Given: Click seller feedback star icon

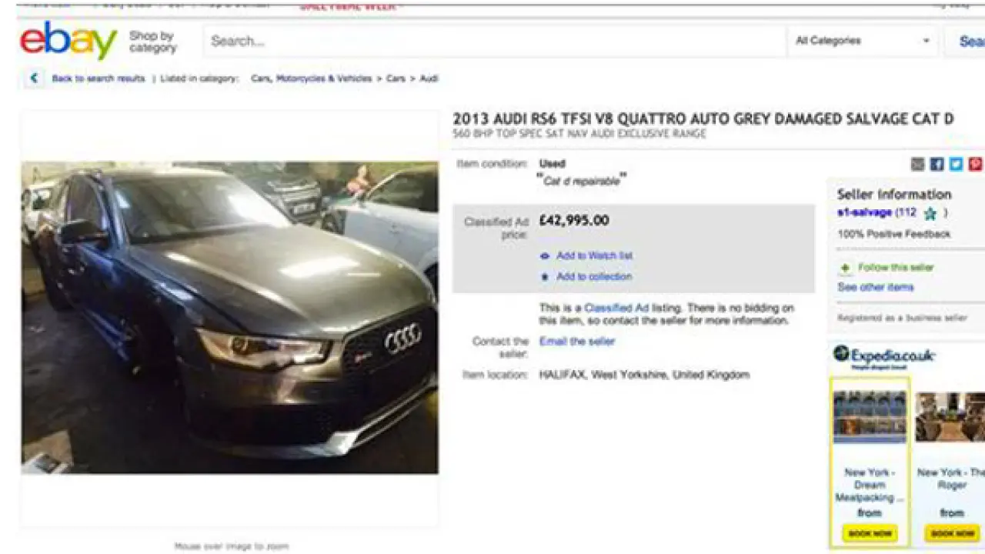Looking at the screenshot, I should point(930,214).
